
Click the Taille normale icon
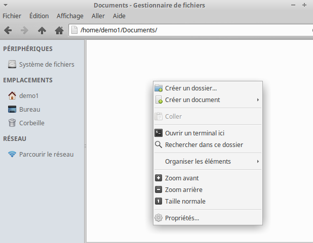click(x=158, y=201)
